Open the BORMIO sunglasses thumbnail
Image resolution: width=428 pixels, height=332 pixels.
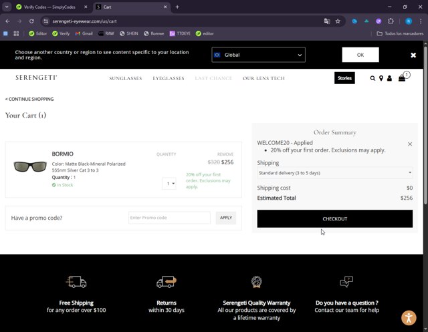30,166
